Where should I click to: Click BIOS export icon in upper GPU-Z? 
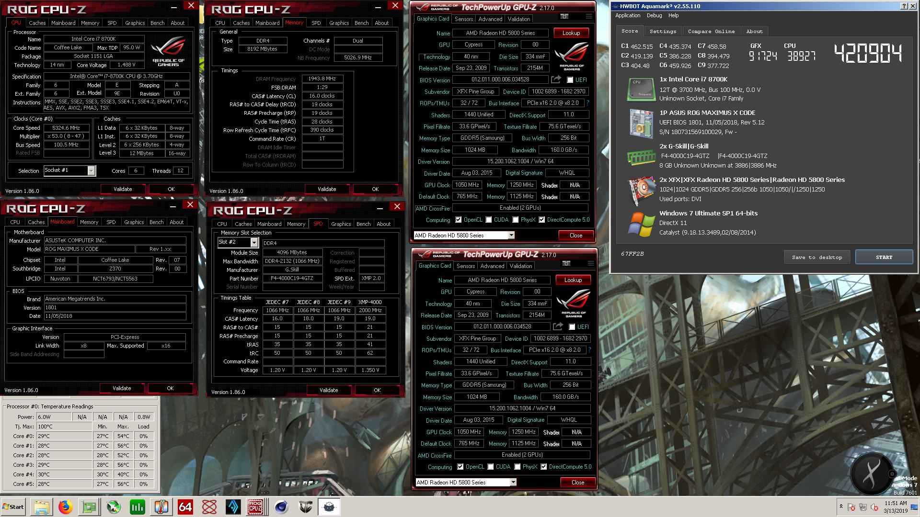pos(556,79)
